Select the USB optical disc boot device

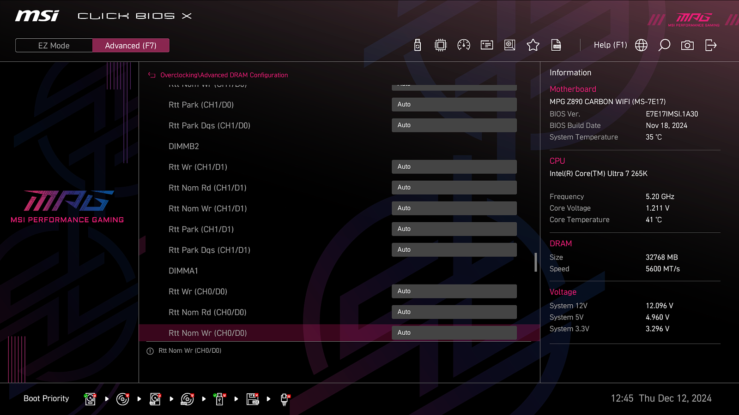tap(188, 399)
